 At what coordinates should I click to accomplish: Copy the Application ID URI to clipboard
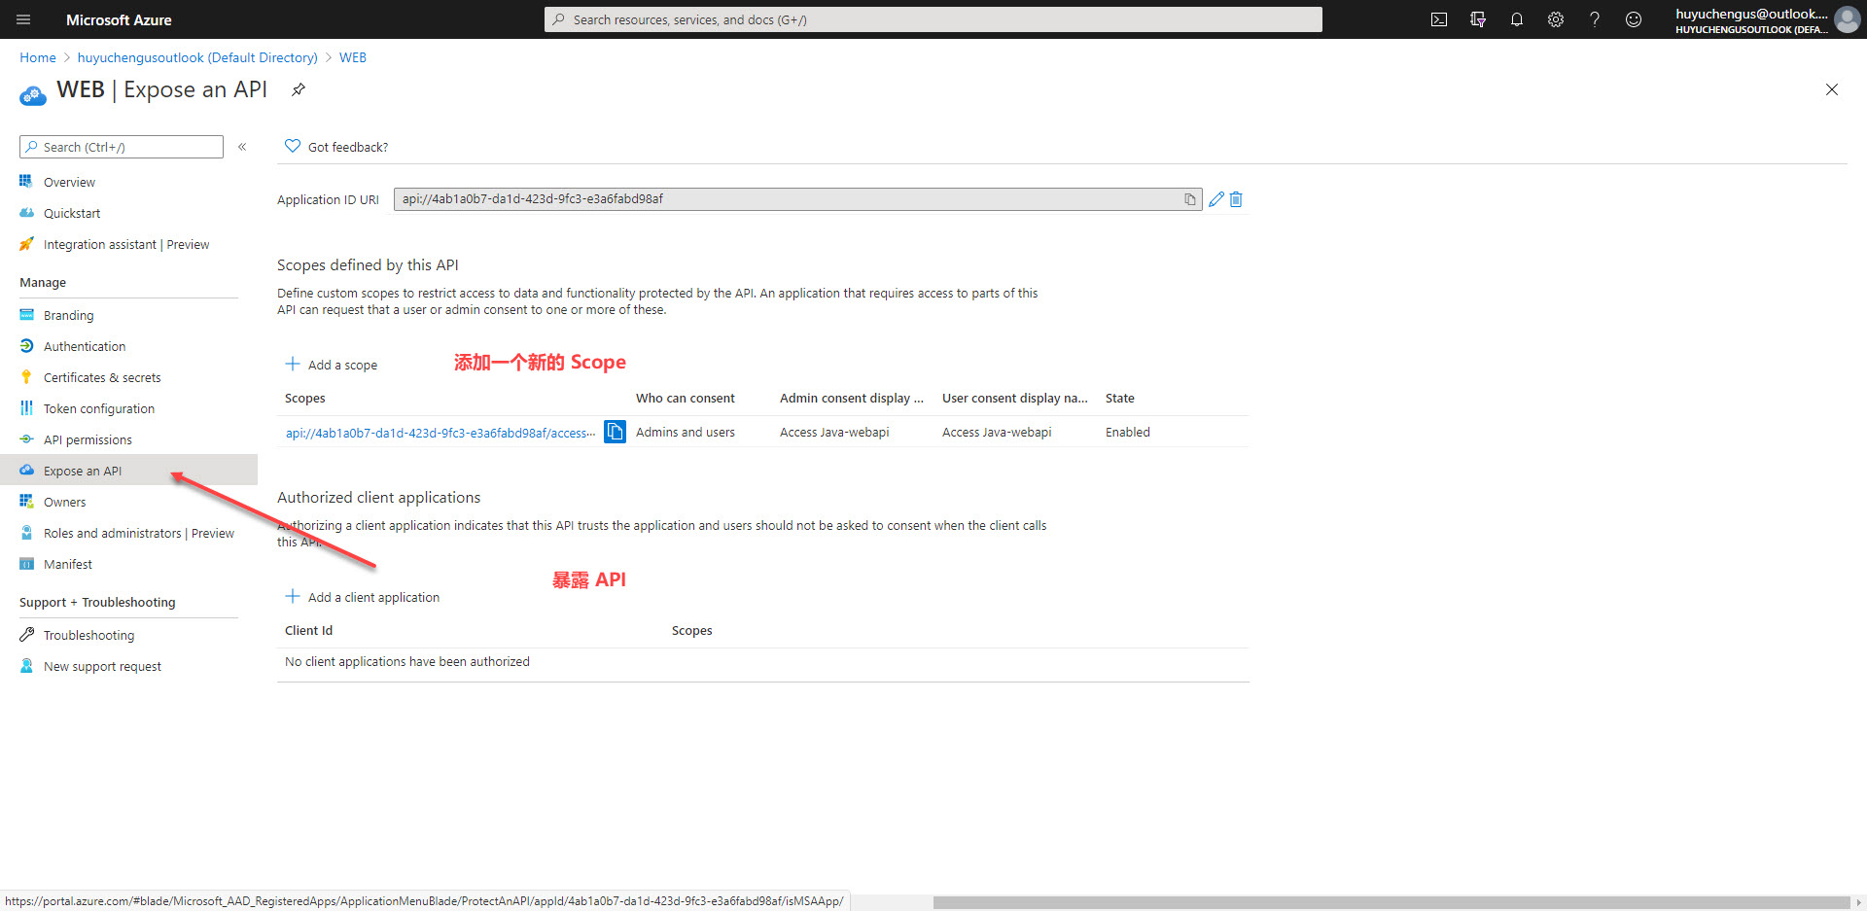click(x=1190, y=199)
